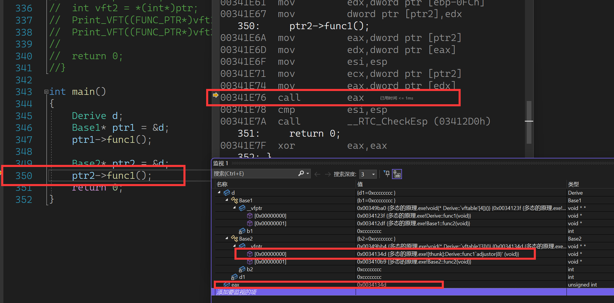Image resolution: width=614 pixels, height=303 pixels.
Task: Click the Base2 class icon
Action: tap(234, 239)
